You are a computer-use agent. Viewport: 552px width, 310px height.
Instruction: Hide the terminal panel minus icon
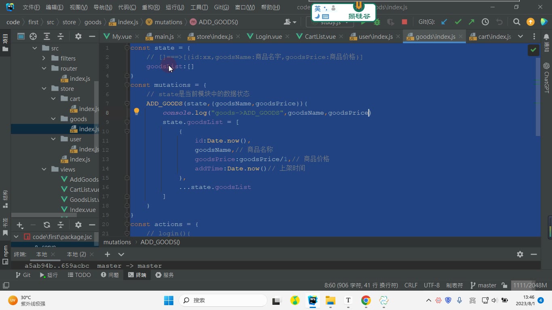534,254
